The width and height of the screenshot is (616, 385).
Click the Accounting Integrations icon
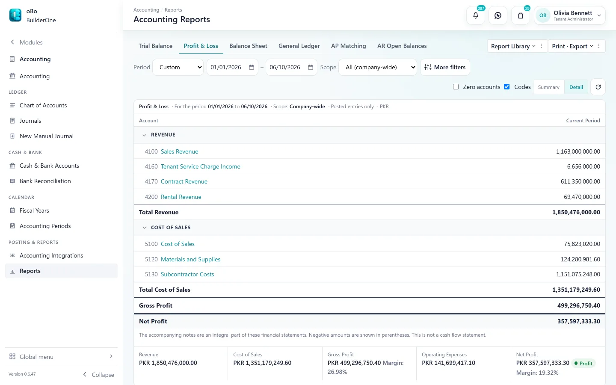12,255
